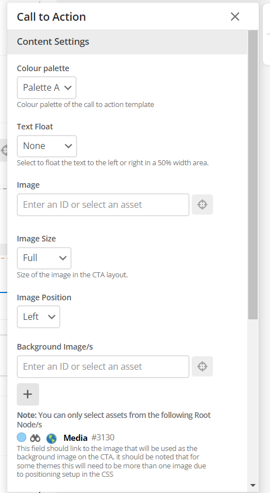270x493 pixels.
Task: Click the 'Colour palette' field label text
Action: (x=43, y=68)
